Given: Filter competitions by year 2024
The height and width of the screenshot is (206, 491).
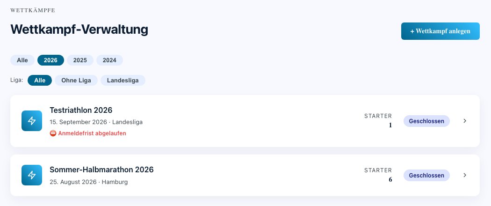Looking at the screenshot, I should click(109, 60).
